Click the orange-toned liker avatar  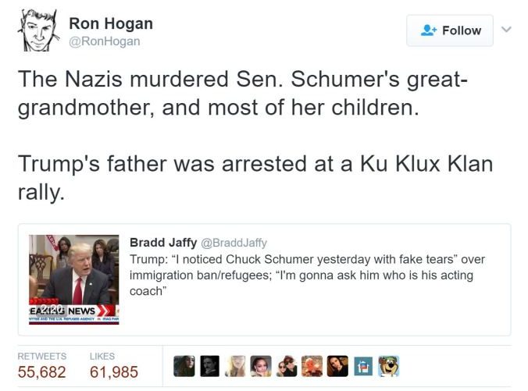(x=312, y=366)
